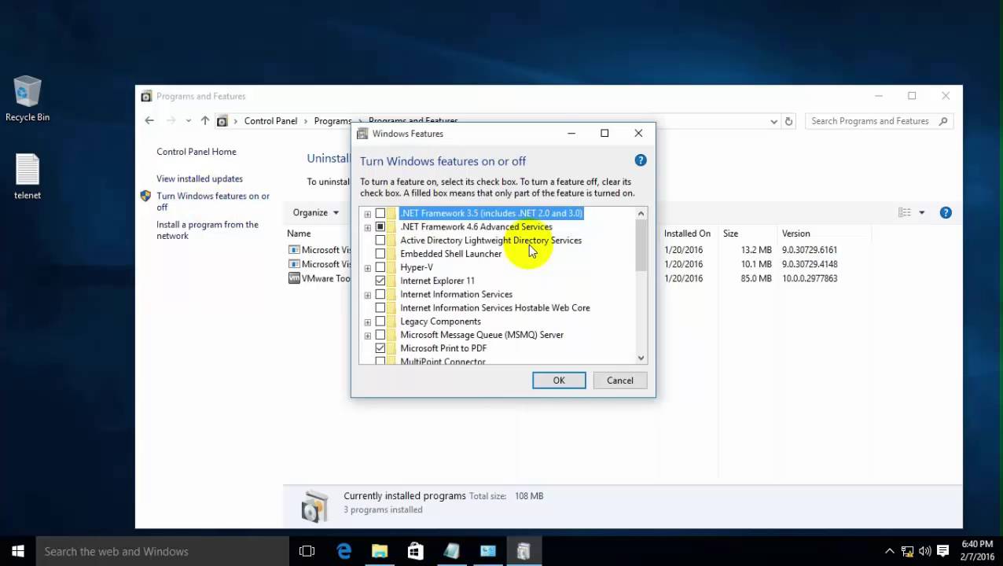
Task: Uncheck the Internet Explorer 11 checkbox
Action: click(x=380, y=281)
